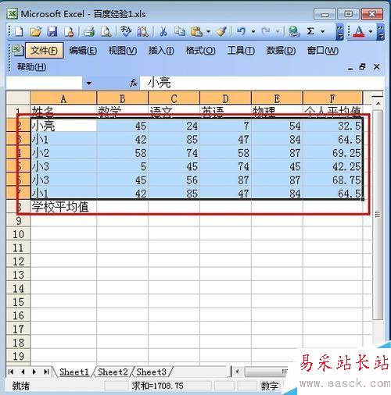Image resolution: width=391 pixels, height=395 pixels.
Task: Restore the workbook window inside Excel
Action: pyautogui.click(x=362, y=67)
